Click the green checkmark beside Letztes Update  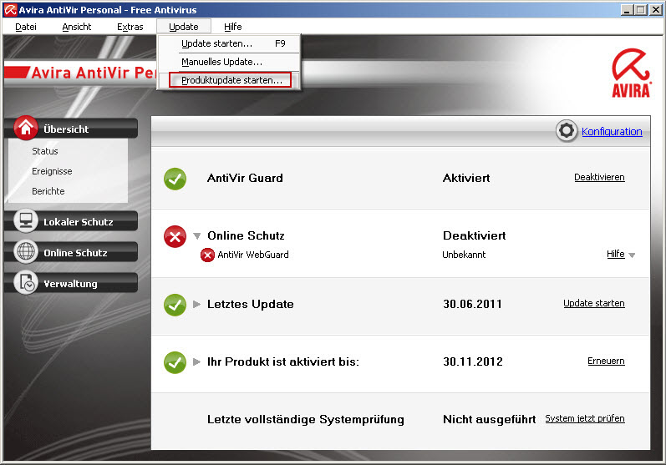click(x=175, y=305)
